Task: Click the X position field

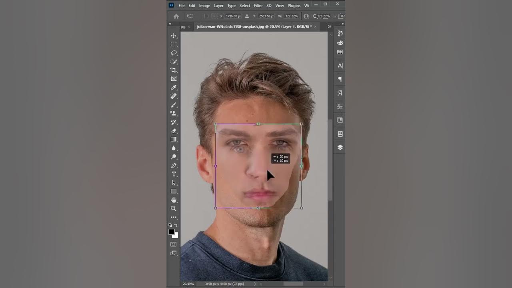Action: (233, 16)
